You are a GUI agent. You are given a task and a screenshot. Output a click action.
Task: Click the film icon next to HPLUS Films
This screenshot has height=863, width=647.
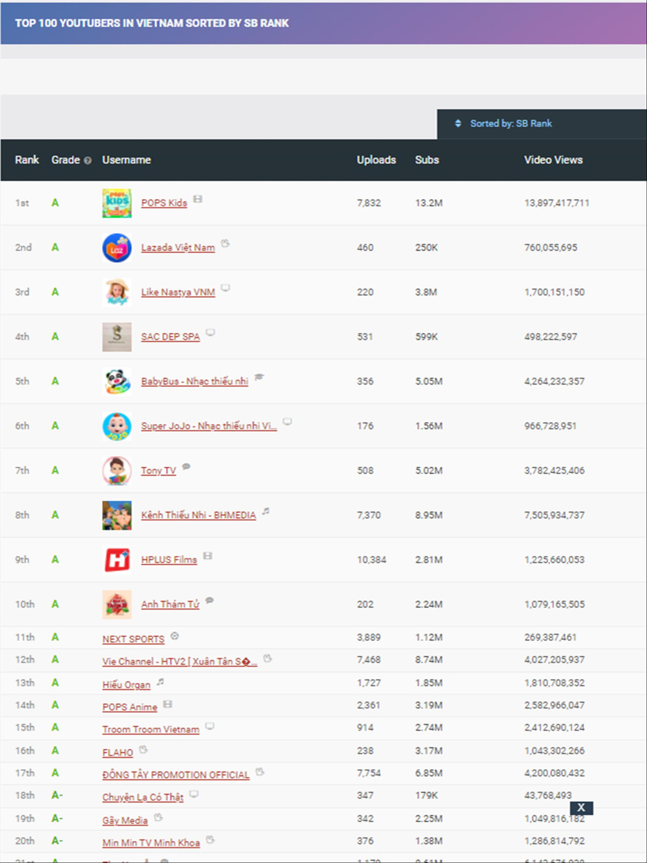(x=208, y=556)
